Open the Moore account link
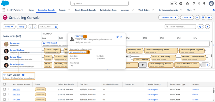 (x=195, y=89)
